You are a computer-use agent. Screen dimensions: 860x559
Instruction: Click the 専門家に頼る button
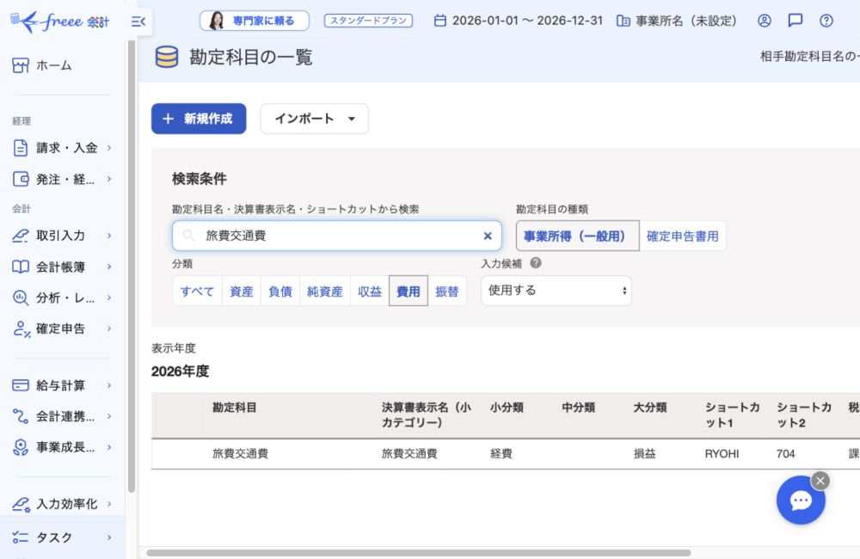point(255,21)
